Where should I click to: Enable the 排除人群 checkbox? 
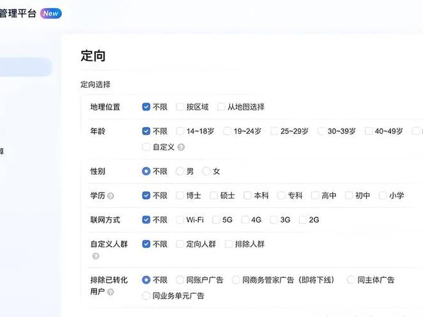click(228, 244)
